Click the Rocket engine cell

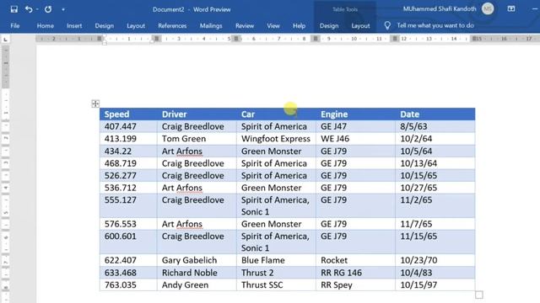[x=355, y=260]
